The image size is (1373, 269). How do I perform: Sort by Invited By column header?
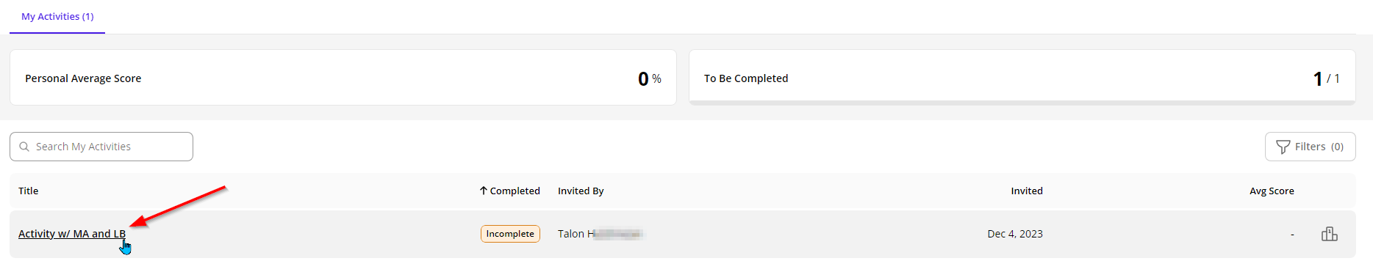[x=581, y=191]
